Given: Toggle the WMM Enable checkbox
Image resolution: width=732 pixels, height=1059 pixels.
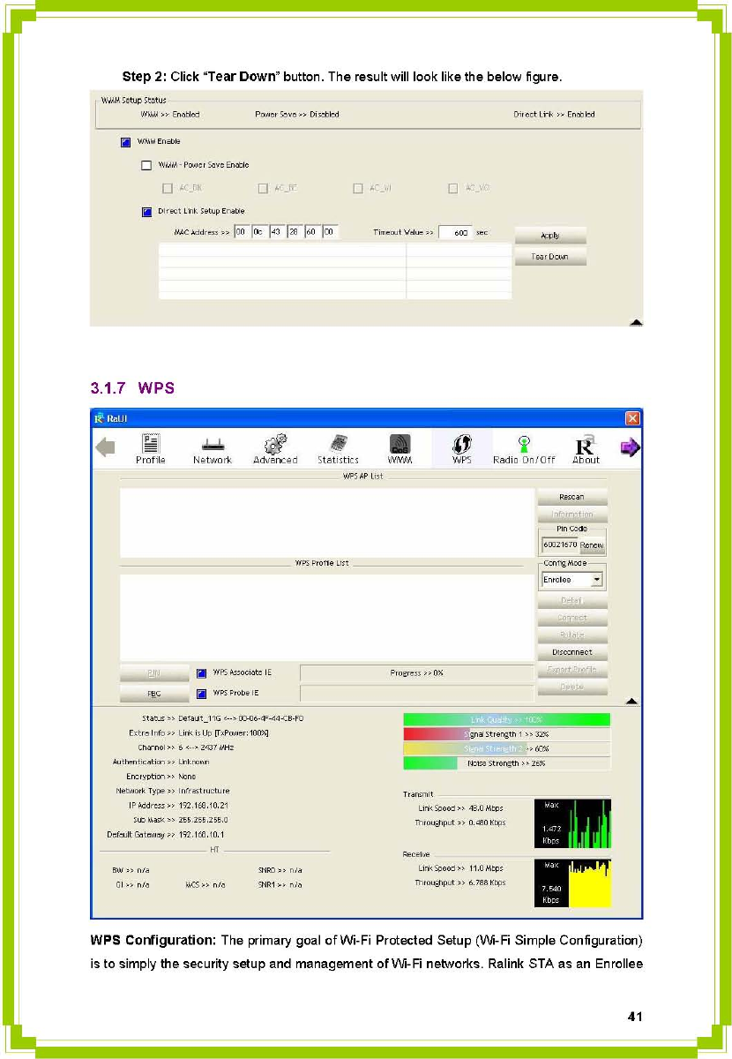Looking at the screenshot, I should pyautogui.click(x=125, y=141).
